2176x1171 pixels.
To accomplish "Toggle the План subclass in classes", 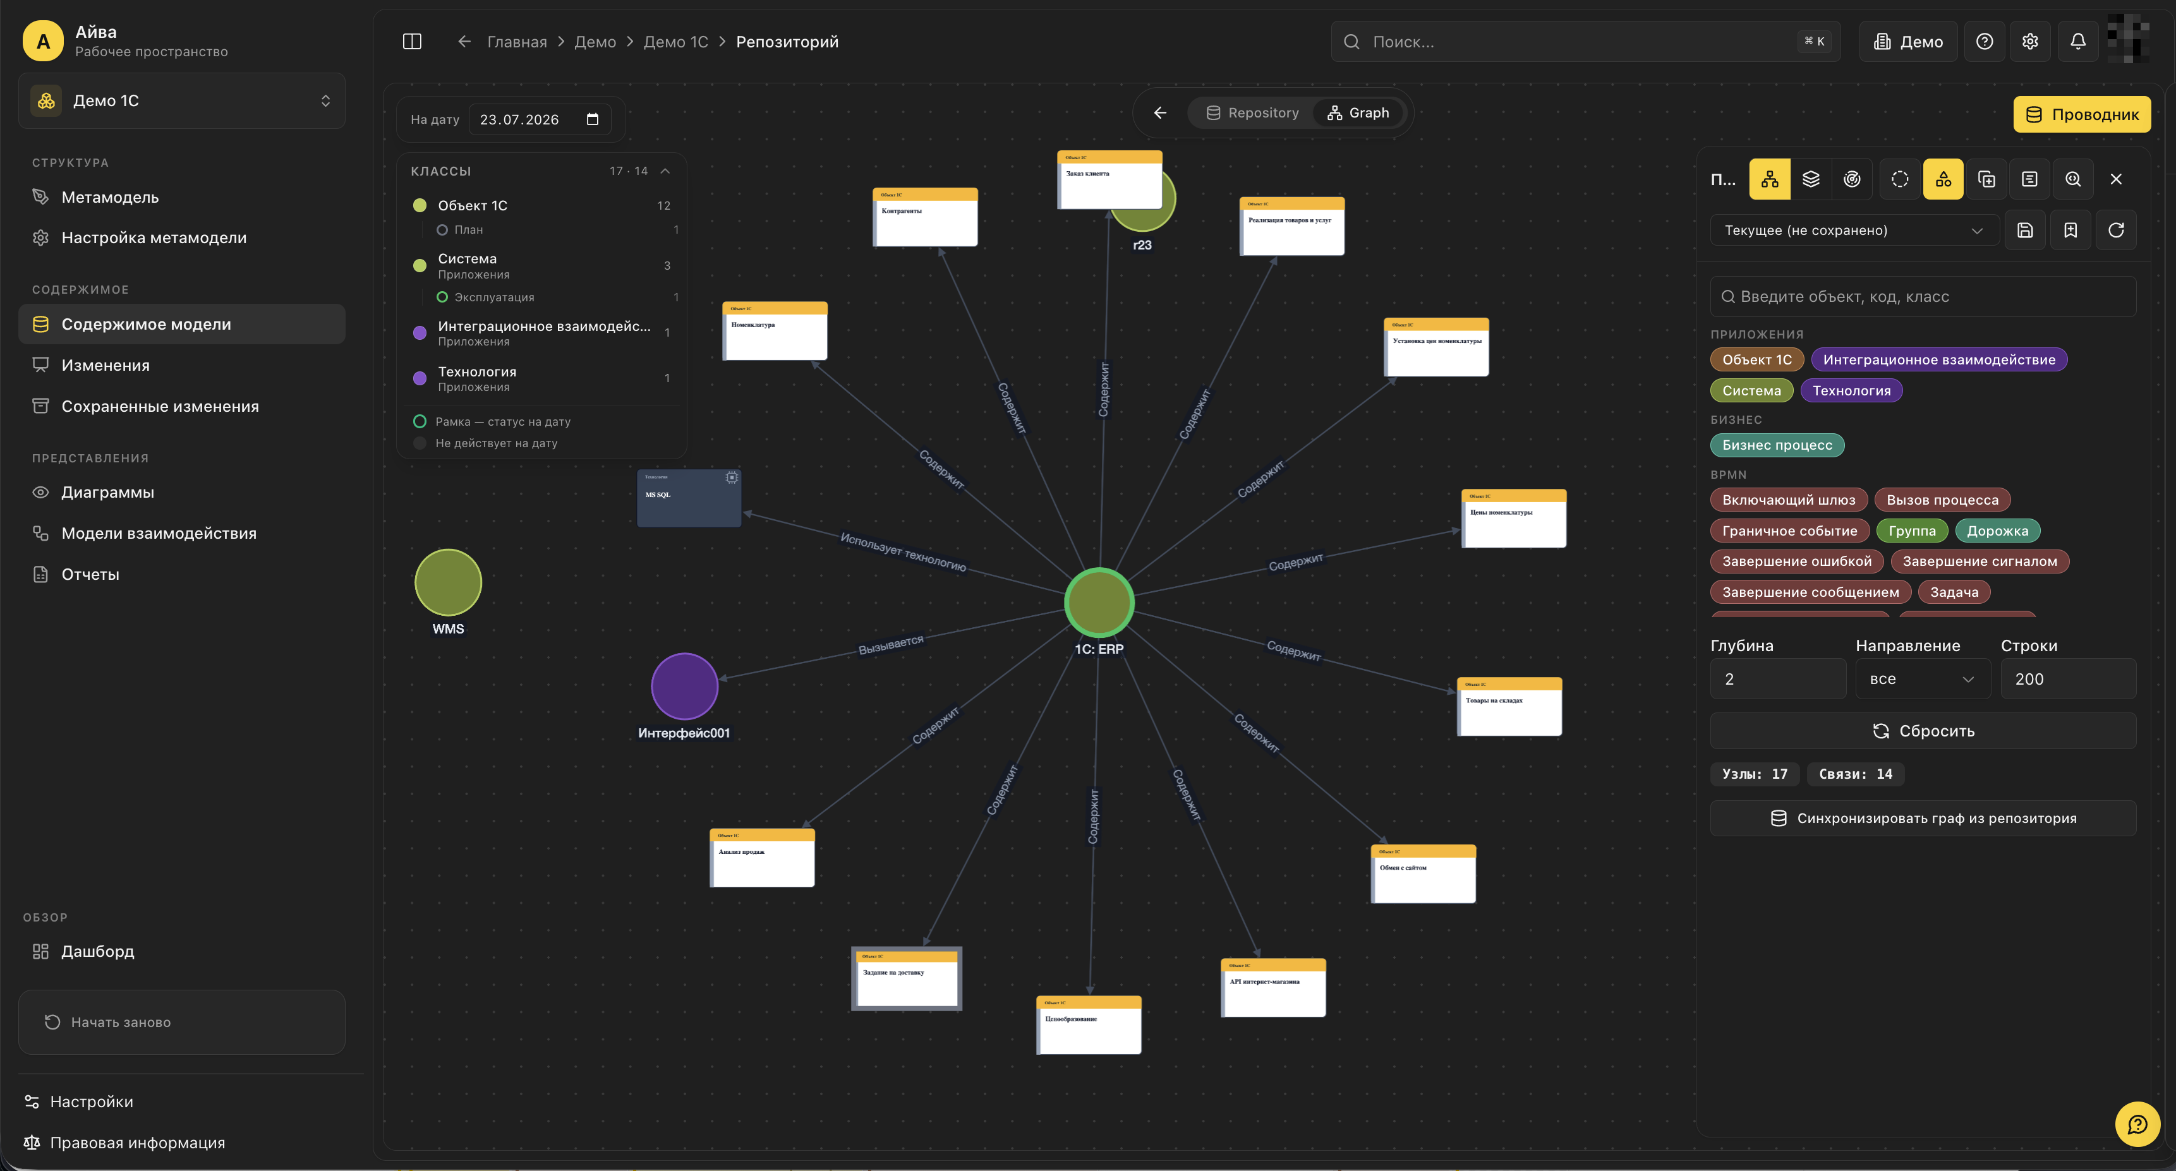I will click(x=557, y=230).
